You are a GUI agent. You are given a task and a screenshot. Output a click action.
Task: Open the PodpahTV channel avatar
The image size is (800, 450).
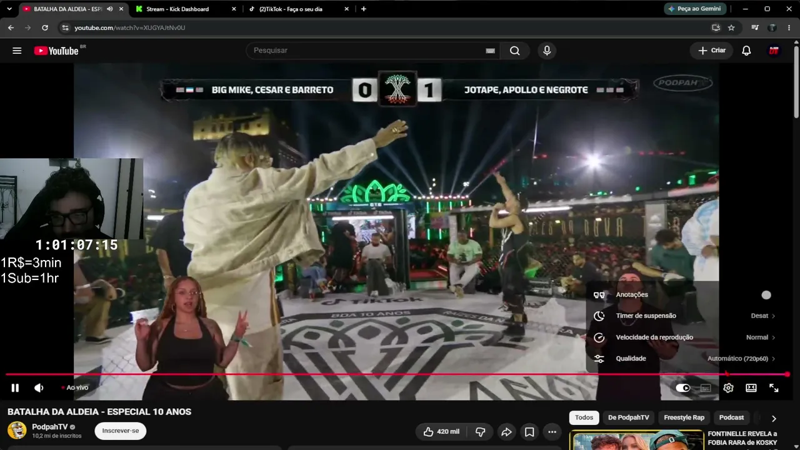(17, 431)
